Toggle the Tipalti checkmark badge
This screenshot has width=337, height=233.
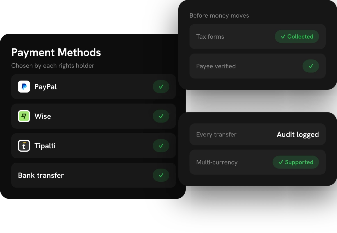(161, 146)
